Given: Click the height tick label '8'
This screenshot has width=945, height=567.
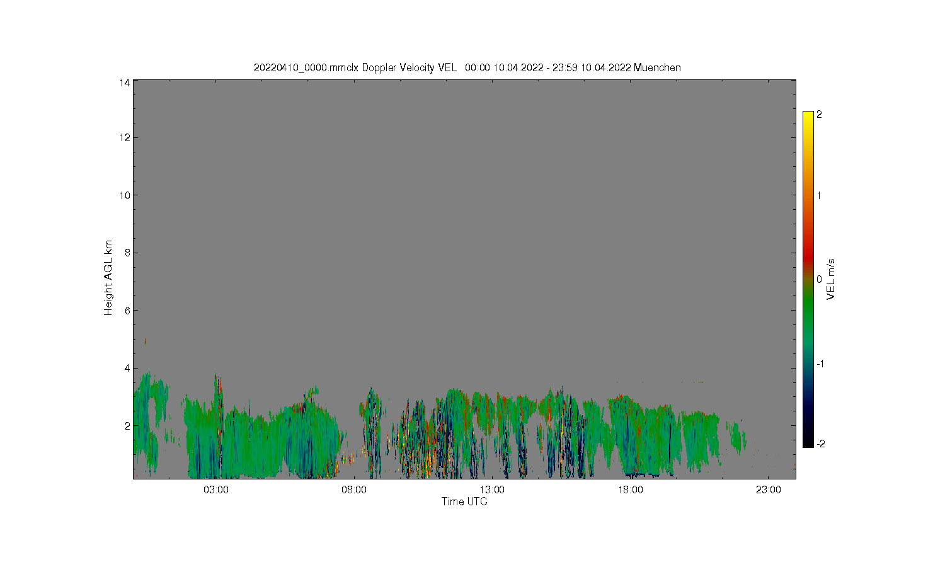Looking at the screenshot, I should point(127,253).
